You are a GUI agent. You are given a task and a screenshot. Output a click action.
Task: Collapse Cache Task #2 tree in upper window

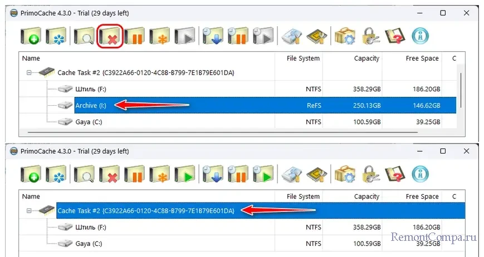30,73
